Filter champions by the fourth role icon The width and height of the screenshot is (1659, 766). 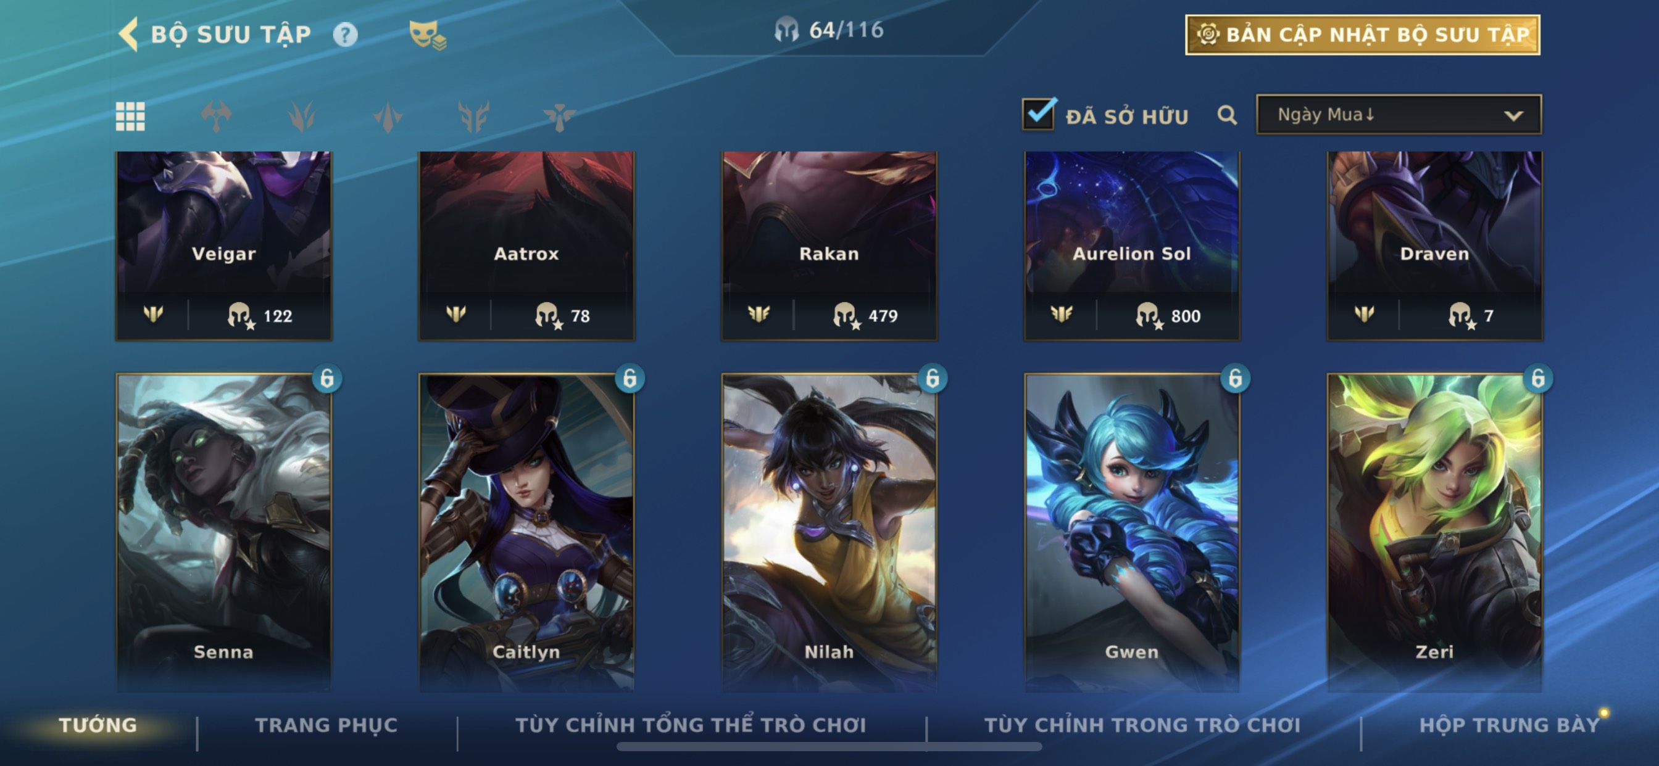474,117
